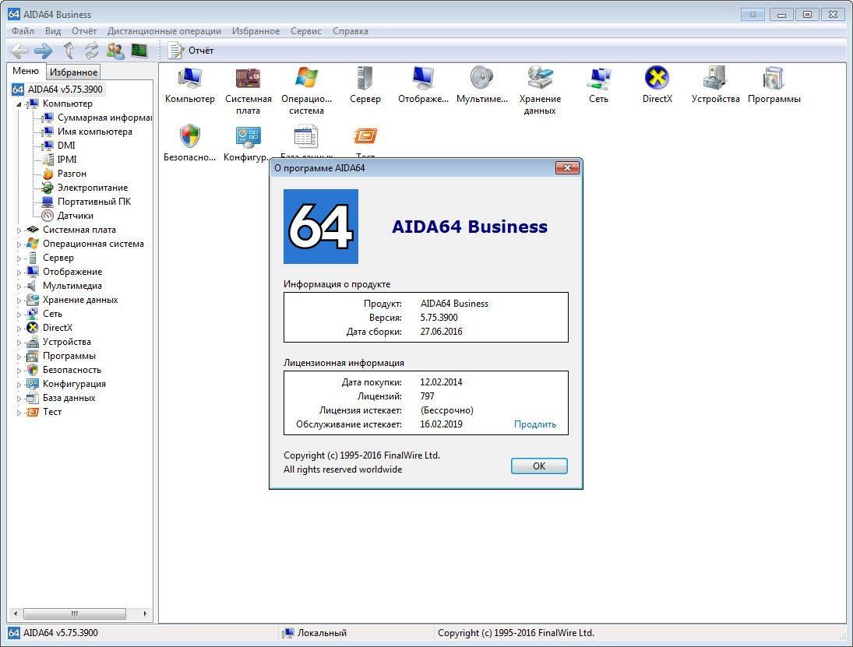
Task: Open the Конфигурация icon in main pane
Action: click(248, 142)
